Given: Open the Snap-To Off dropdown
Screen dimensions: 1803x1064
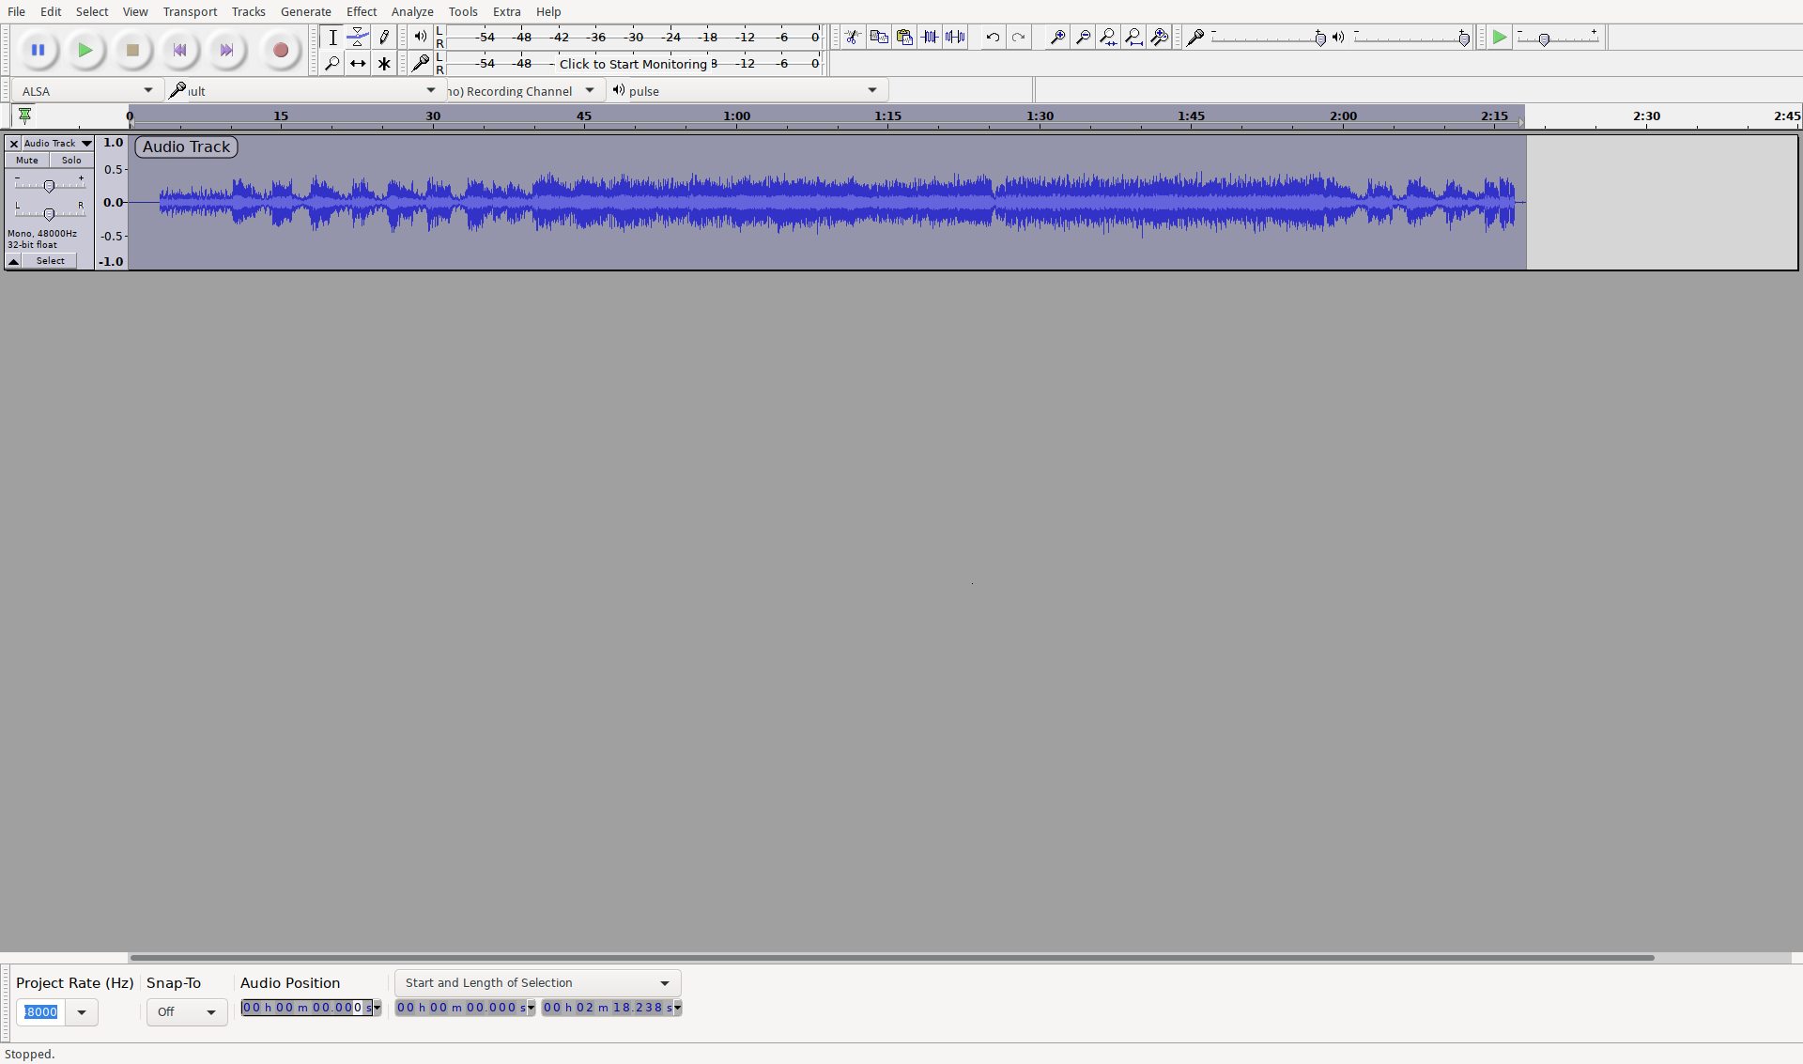Looking at the screenshot, I should [187, 1012].
